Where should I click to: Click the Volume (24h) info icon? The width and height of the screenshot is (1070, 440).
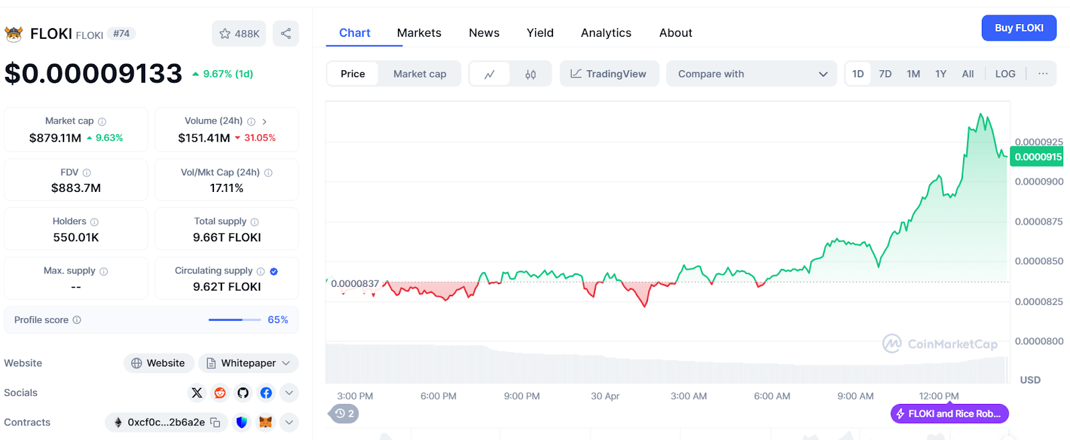pyautogui.click(x=251, y=122)
